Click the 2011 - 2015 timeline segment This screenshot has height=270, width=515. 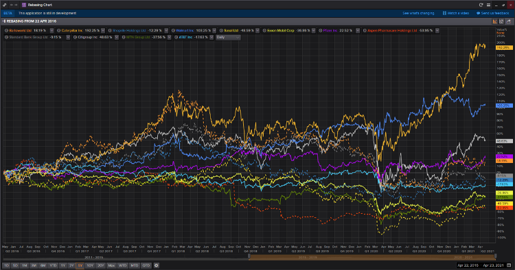click(93, 258)
